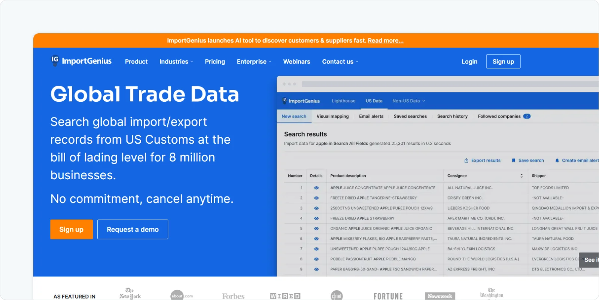Screen dimensions: 599x300
Task: Open the Read more link in the banner
Action: (386, 41)
